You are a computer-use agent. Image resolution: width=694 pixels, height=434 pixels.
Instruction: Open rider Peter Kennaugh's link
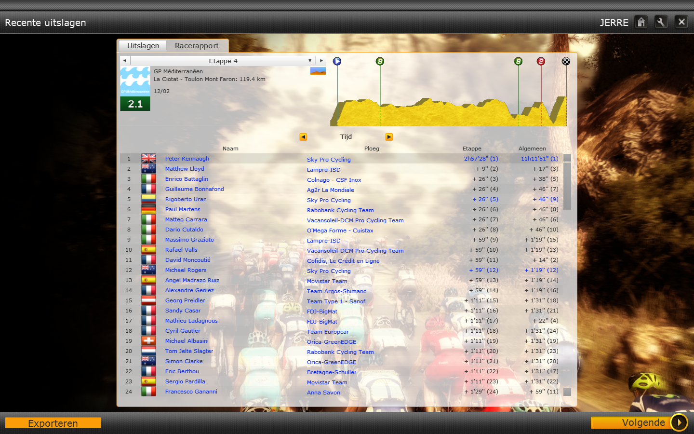(187, 159)
